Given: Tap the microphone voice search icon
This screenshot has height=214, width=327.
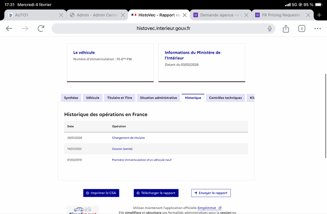Looking at the screenshot, I should pyautogui.click(x=270, y=29).
